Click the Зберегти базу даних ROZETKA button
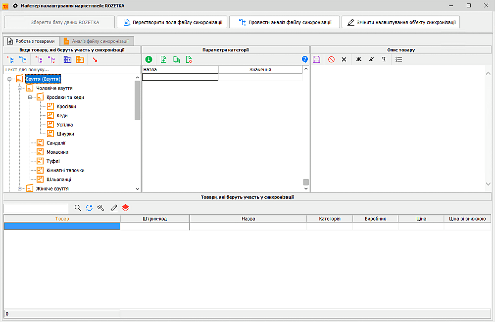 click(59, 22)
